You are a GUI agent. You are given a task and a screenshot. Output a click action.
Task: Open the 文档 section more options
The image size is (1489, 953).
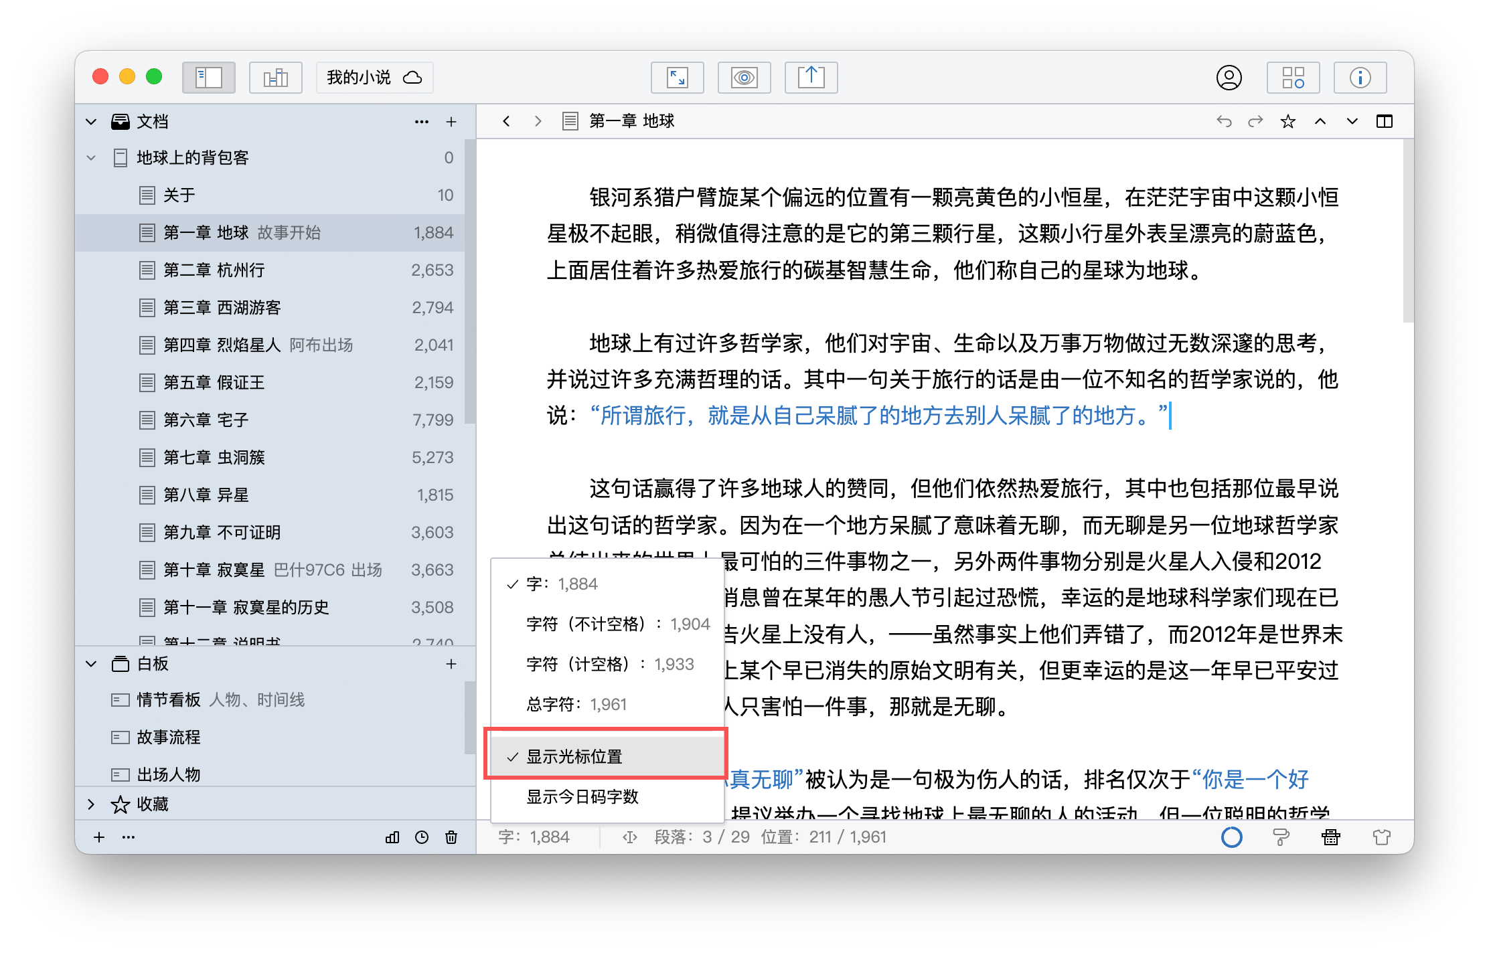[421, 122]
